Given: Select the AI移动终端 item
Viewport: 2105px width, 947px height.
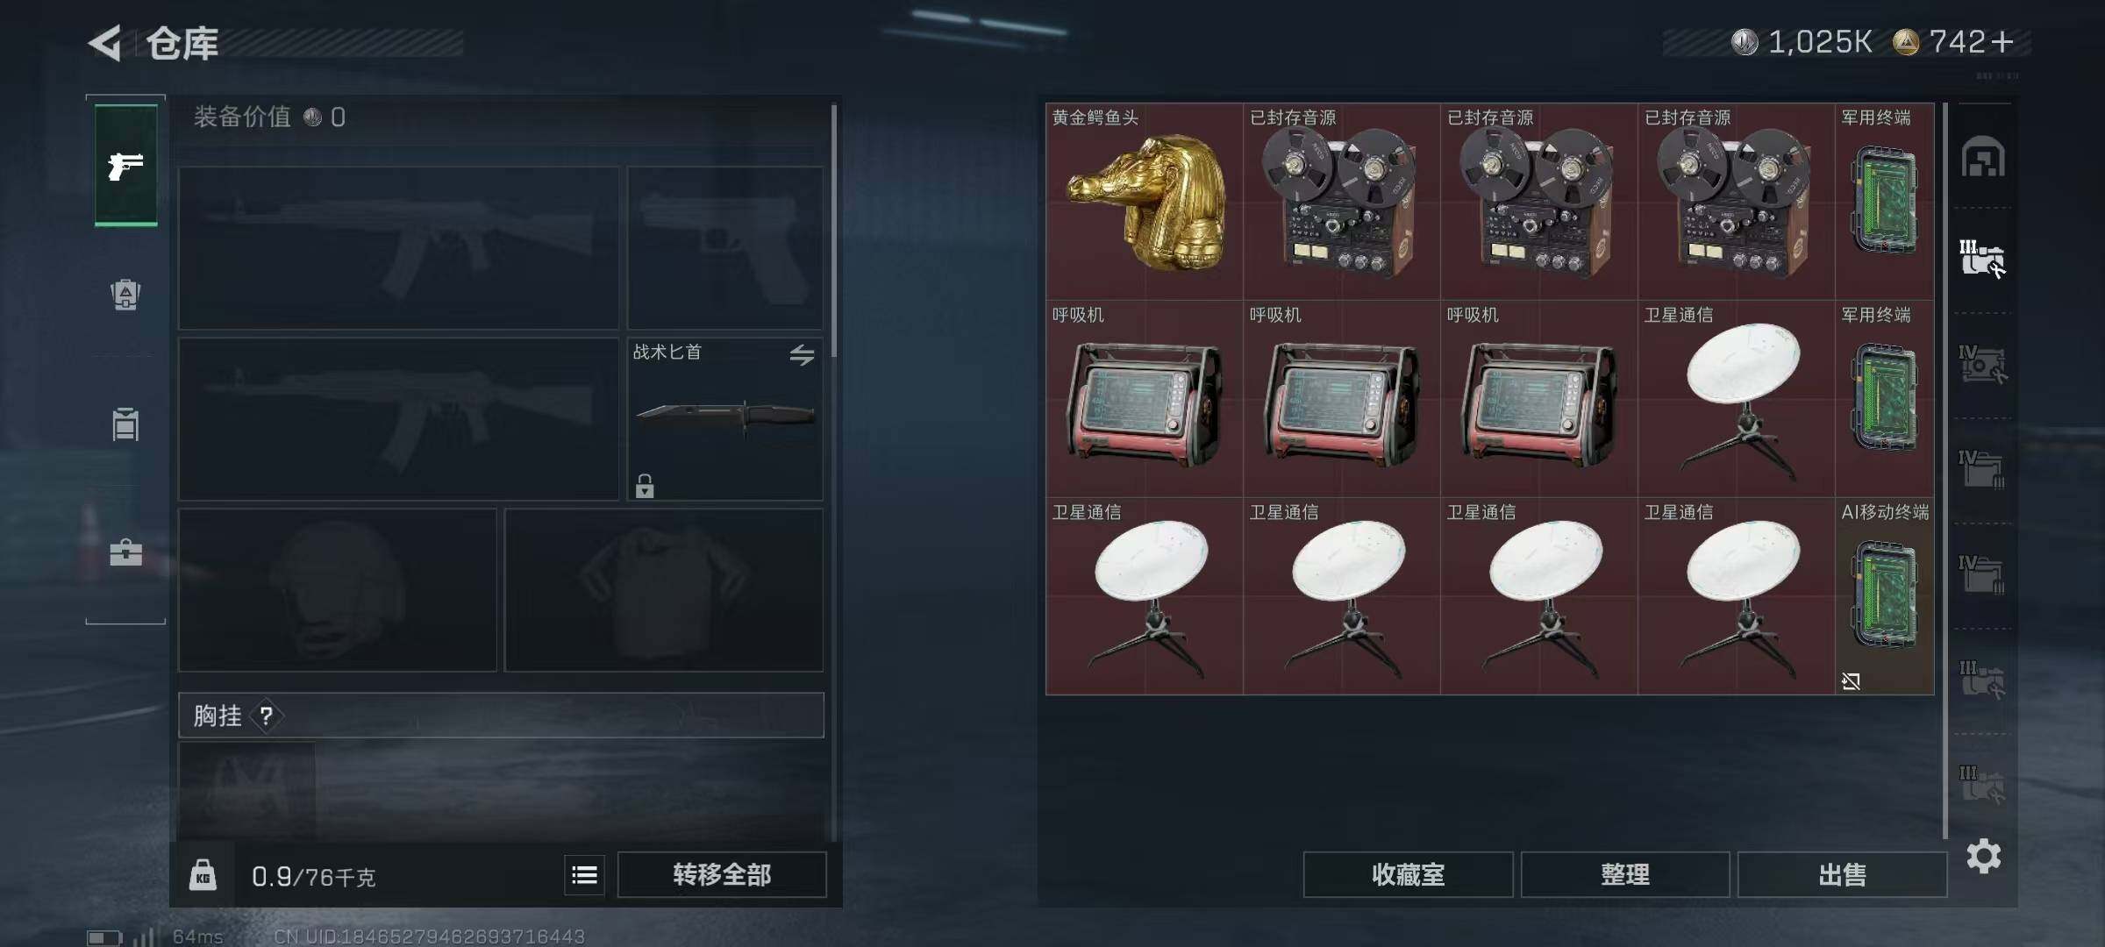Looking at the screenshot, I should point(1884,596).
